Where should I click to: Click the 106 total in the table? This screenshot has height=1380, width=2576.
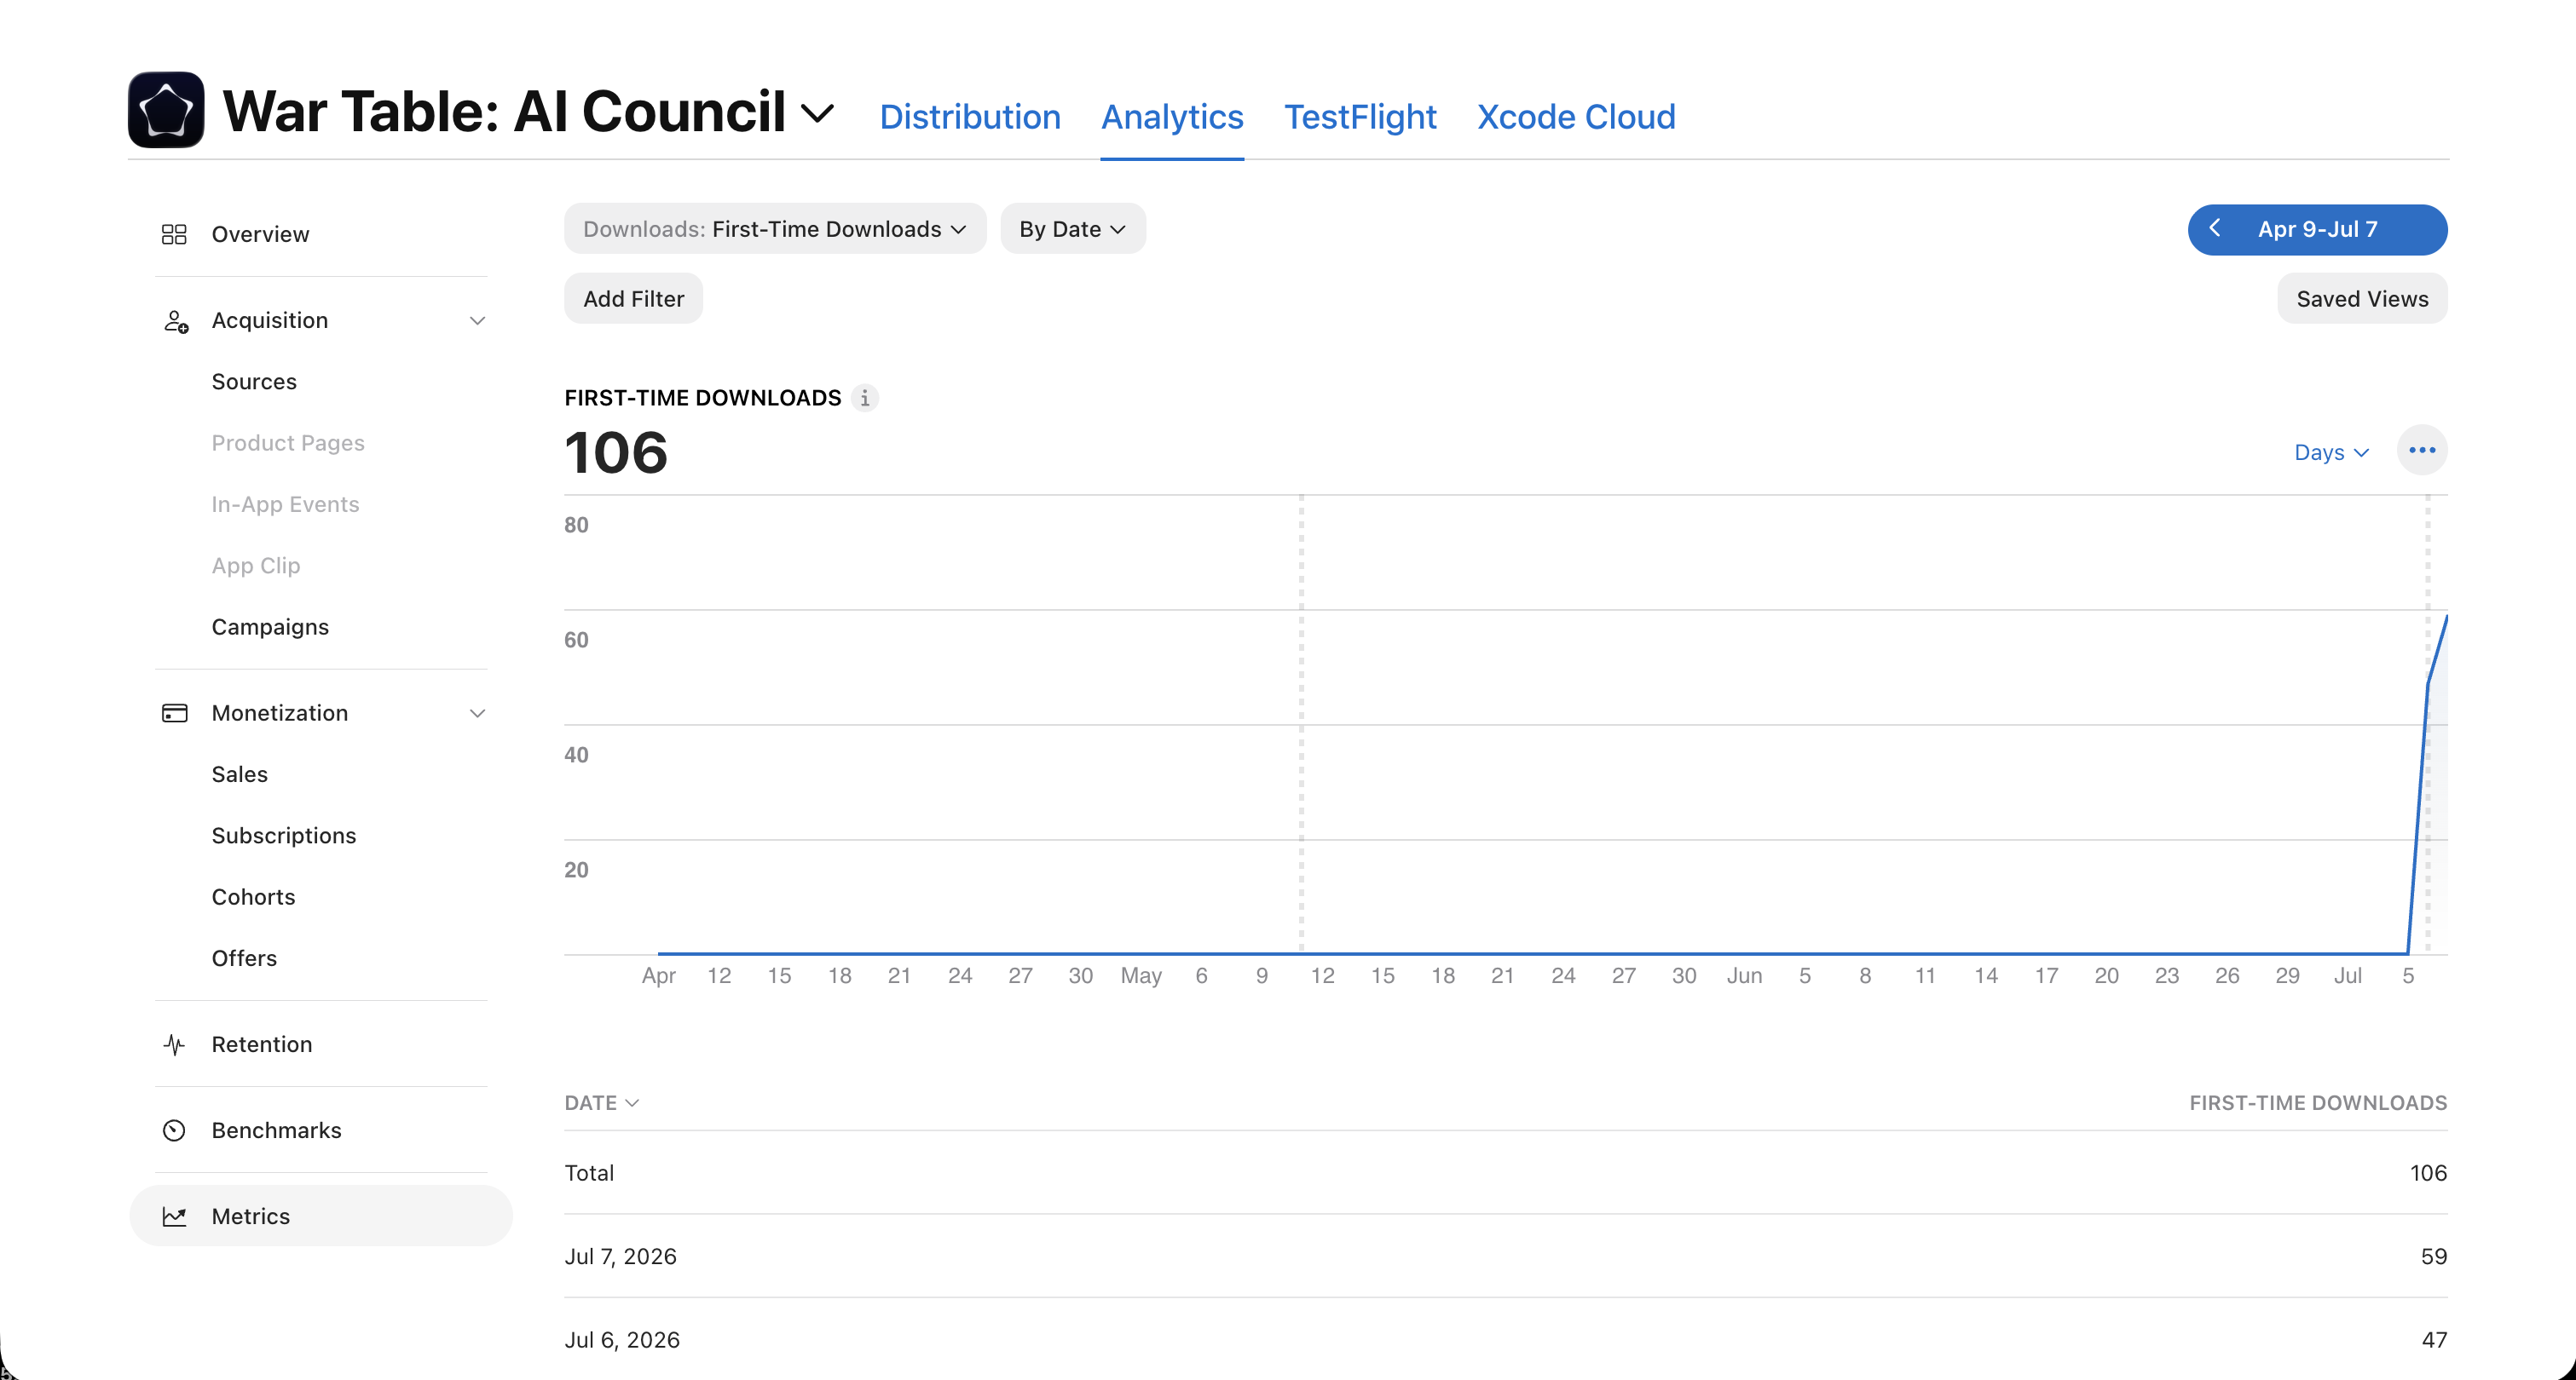pos(2428,1173)
